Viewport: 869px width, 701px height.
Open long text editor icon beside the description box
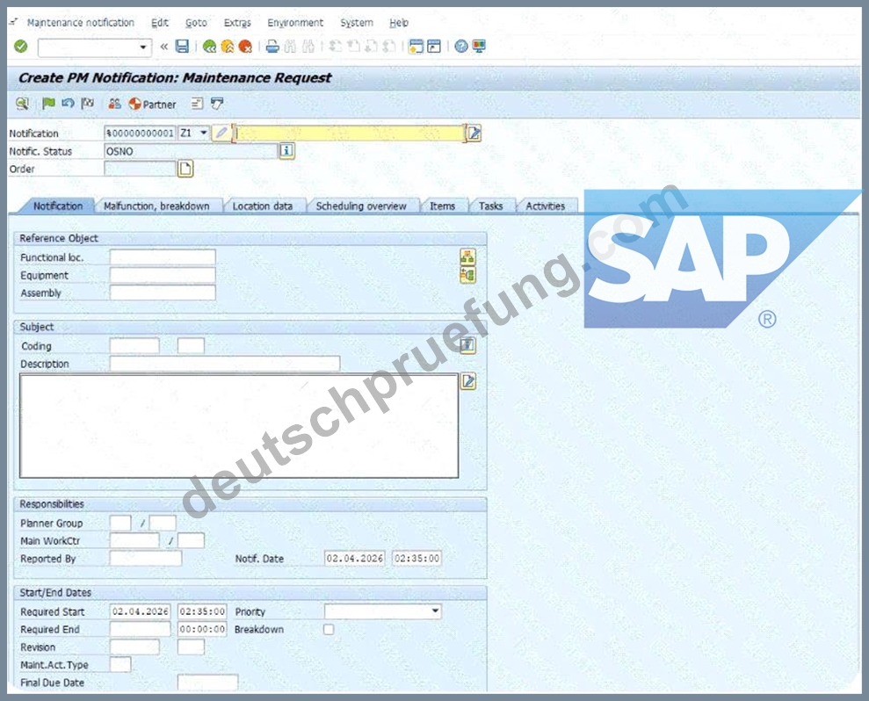pos(468,381)
